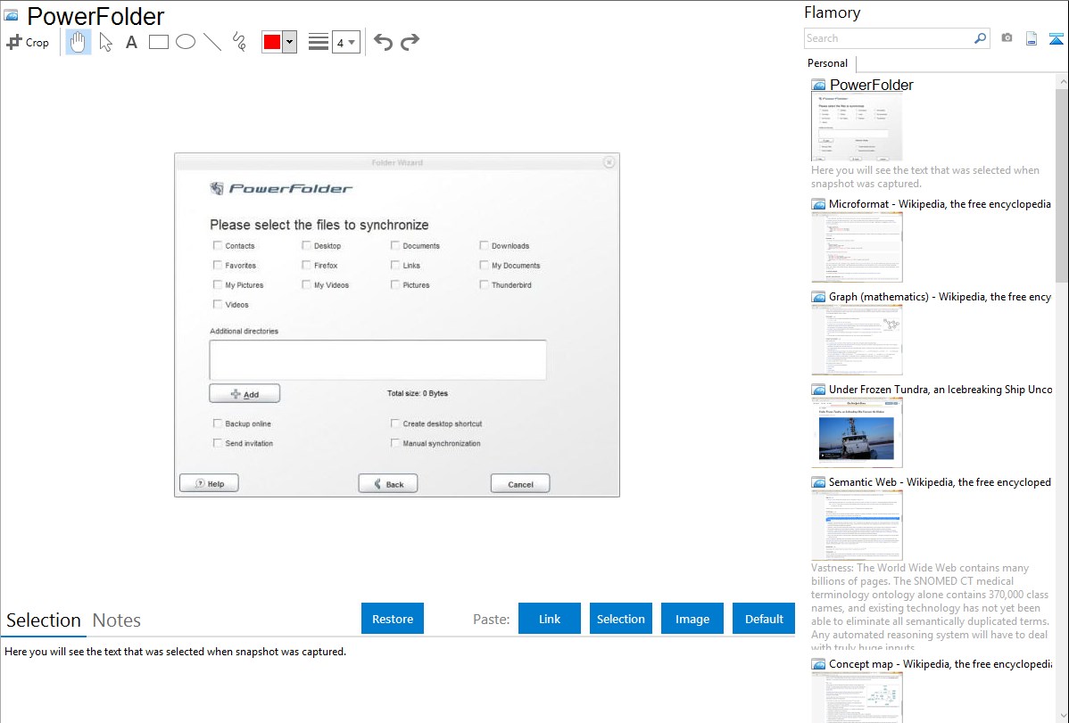Tick the Downloads checkbox
The width and height of the screenshot is (1069, 723).
tap(484, 245)
